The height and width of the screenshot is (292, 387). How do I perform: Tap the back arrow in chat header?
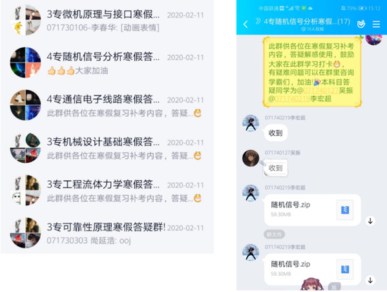pyautogui.click(x=246, y=24)
